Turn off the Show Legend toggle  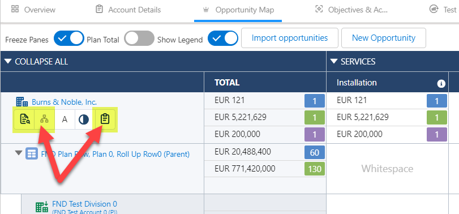(223, 38)
